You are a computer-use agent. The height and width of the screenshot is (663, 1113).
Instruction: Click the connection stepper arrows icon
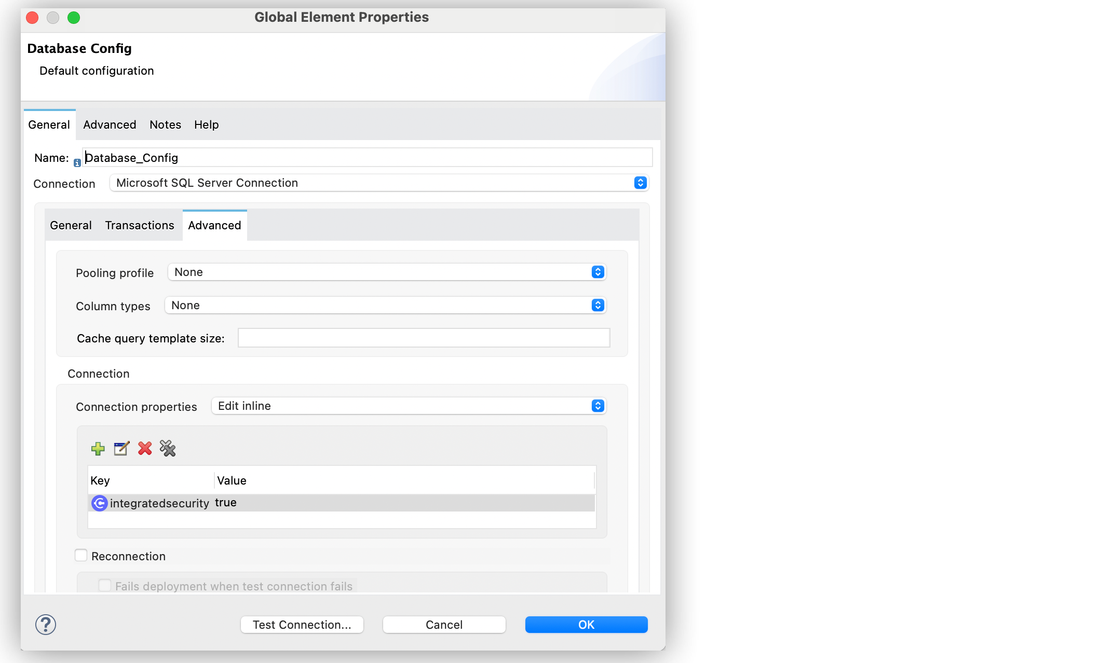click(x=640, y=183)
